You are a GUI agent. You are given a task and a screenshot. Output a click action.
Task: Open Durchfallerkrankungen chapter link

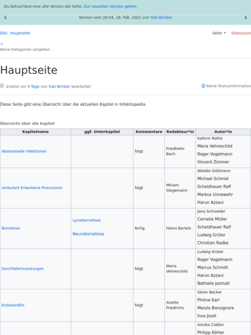pyautogui.click(x=23, y=269)
